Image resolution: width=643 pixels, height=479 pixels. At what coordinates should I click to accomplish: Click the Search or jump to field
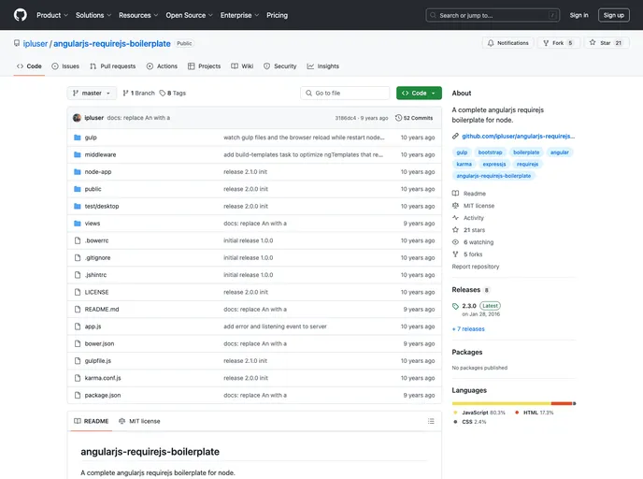pos(493,15)
